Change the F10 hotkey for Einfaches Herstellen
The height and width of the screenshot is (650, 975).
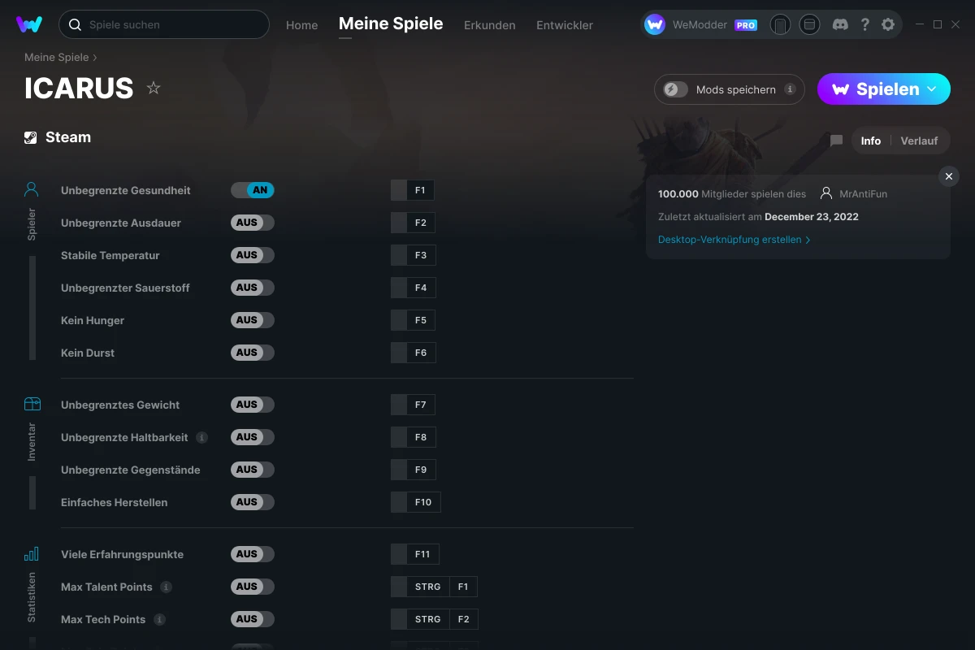point(416,502)
